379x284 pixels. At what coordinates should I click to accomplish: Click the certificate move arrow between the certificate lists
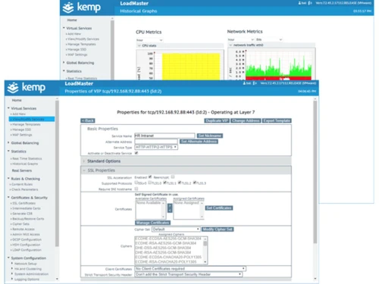tap(170, 208)
